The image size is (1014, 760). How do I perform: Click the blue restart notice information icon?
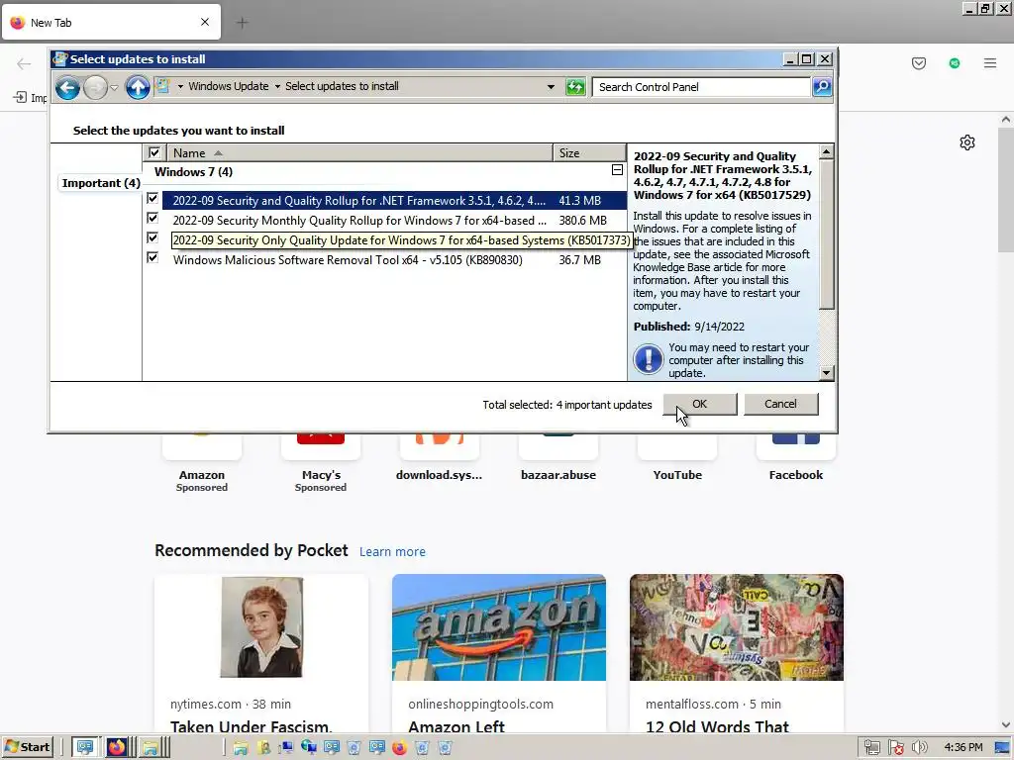pyautogui.click(x=648, y=359)
